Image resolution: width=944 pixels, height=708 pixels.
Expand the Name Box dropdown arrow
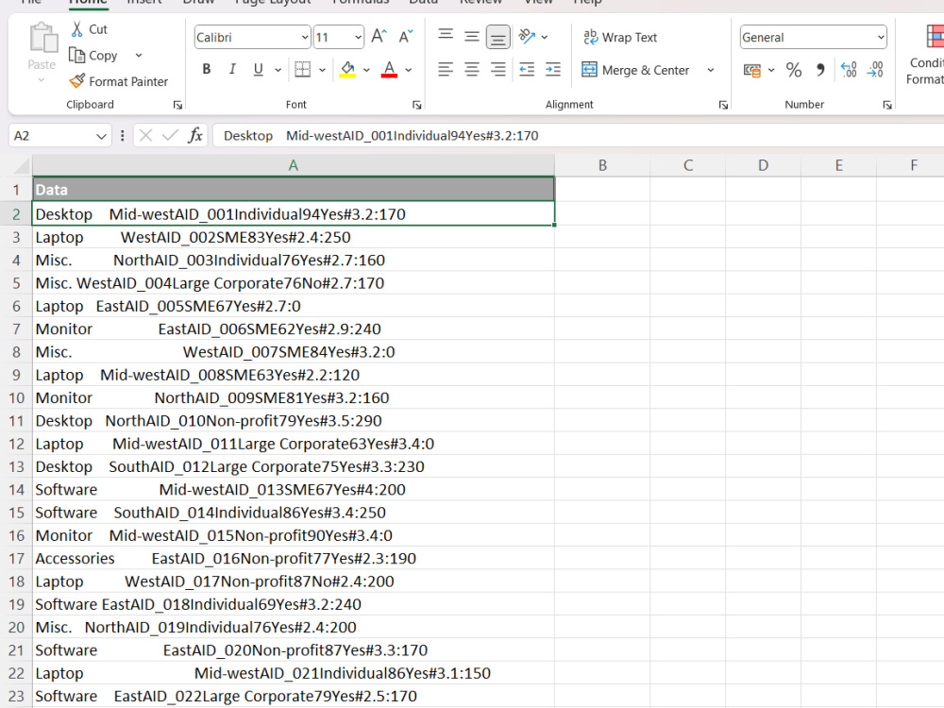101,136
